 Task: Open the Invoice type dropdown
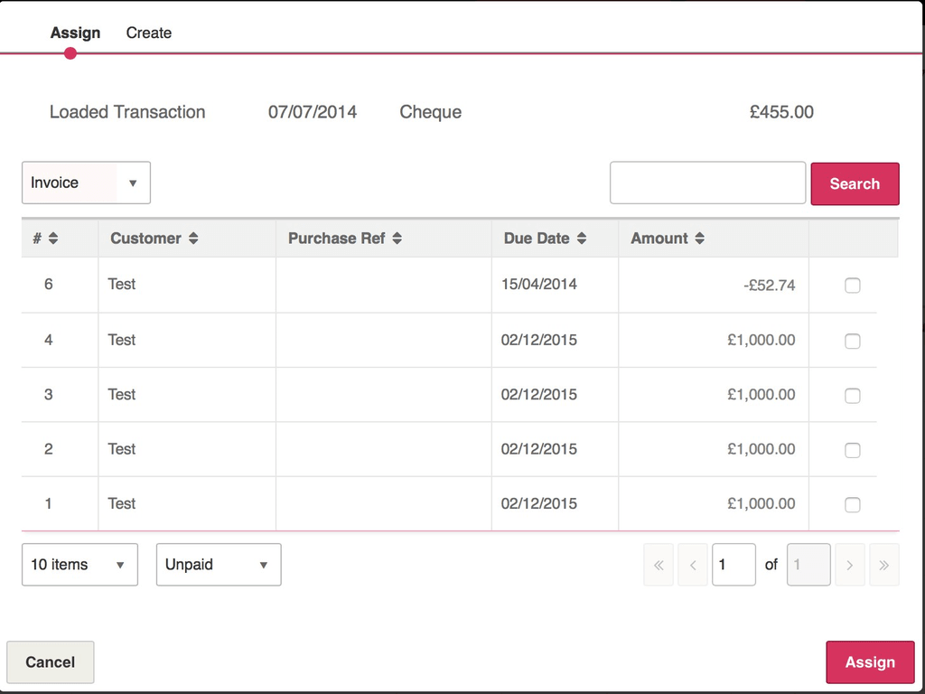click(86, 183)
